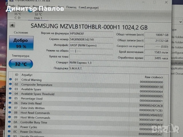
Task: Close the CrystalDiskInfo window
Action: [166, 2]
